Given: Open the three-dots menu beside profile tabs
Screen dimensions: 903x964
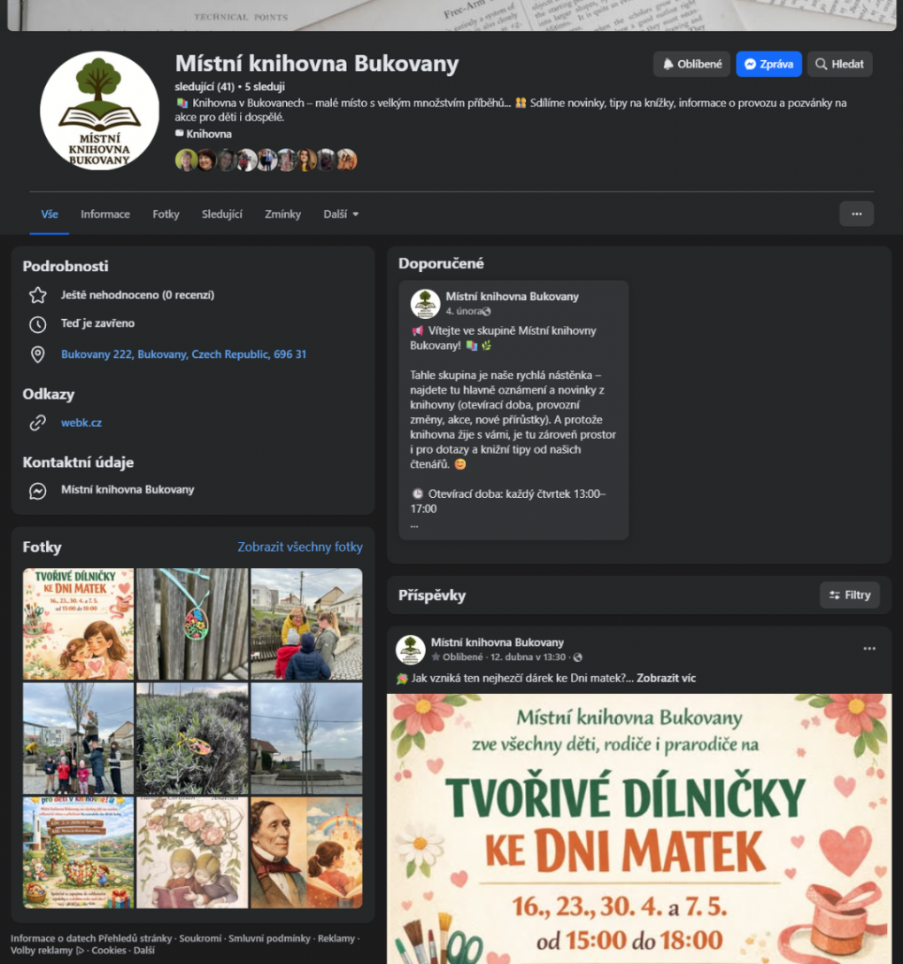Looking at the screenshot, I should coord(856,214).
